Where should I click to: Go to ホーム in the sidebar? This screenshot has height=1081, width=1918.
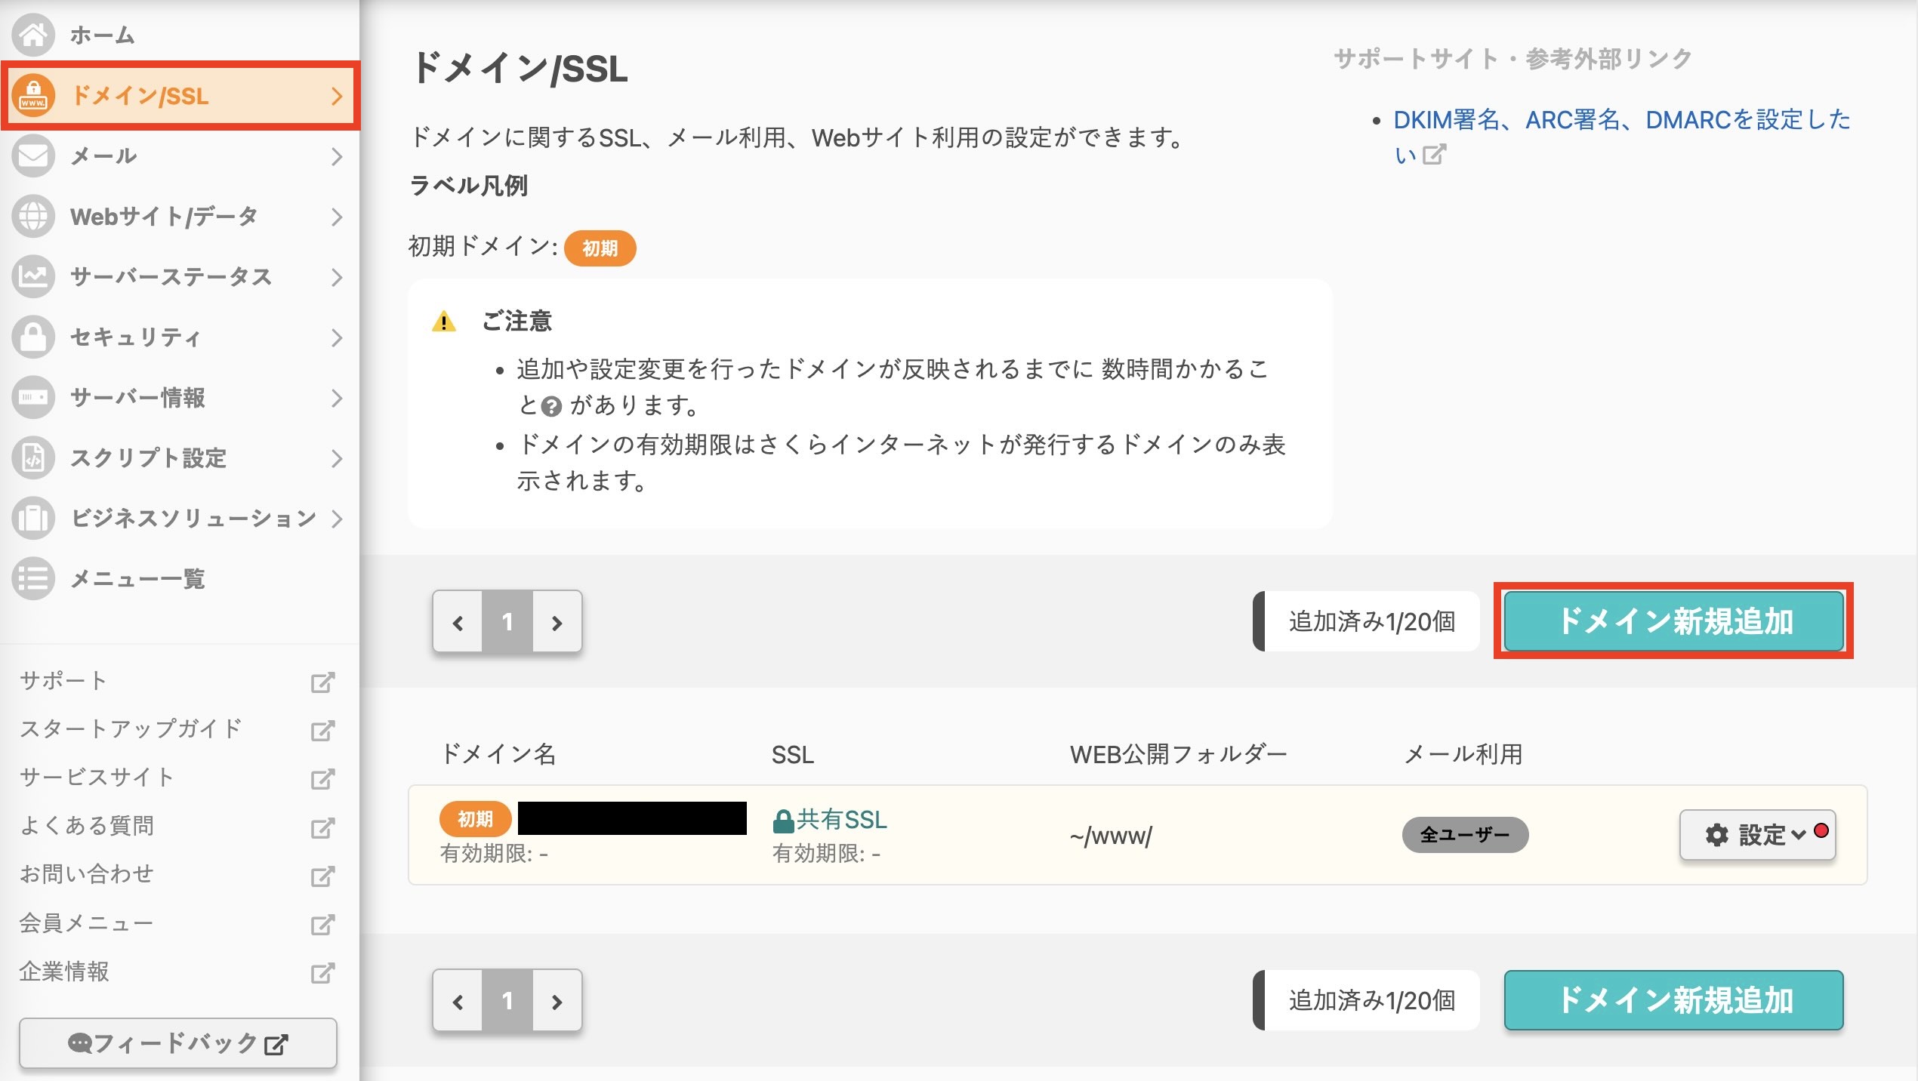180,35
